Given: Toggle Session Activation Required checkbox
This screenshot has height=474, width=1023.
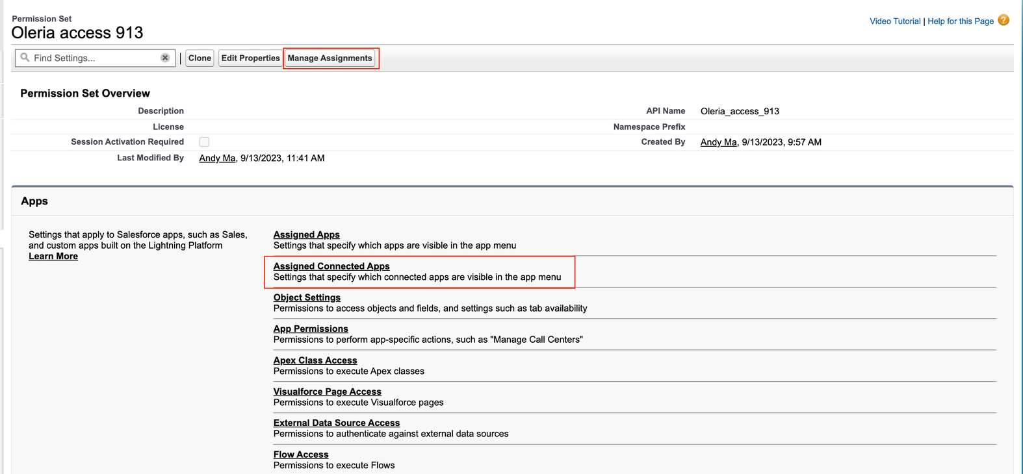Looking at the screenshot, I should click(x=204, y=142).
